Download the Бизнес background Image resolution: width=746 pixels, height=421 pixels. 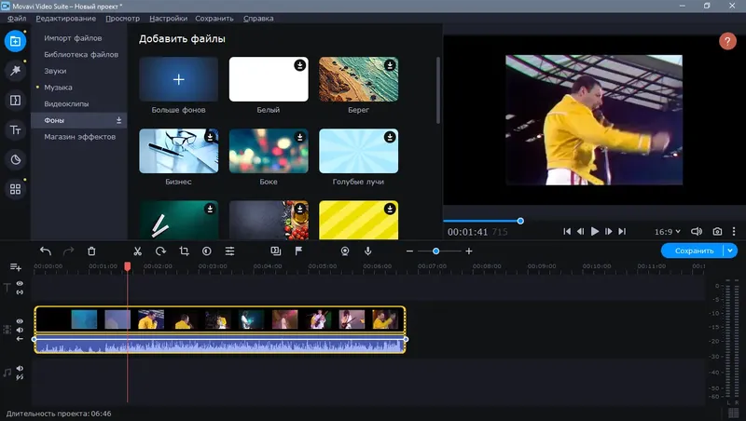(210, 137)
